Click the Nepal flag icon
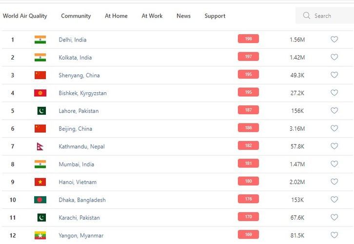354x244 pixels. click(x=40, y=146)
